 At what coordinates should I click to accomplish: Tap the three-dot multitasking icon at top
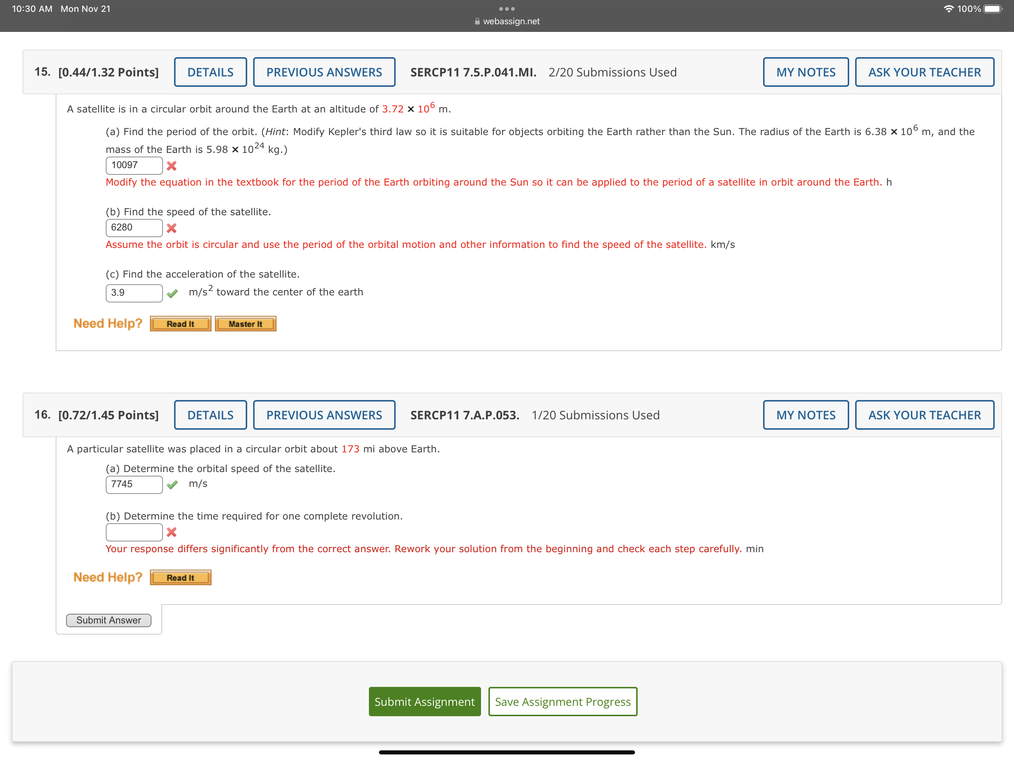coord(507,9)
